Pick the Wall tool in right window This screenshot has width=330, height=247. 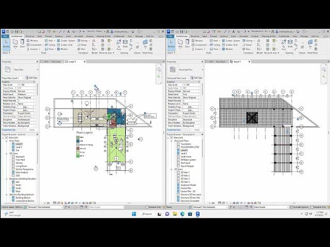point(180,44)
